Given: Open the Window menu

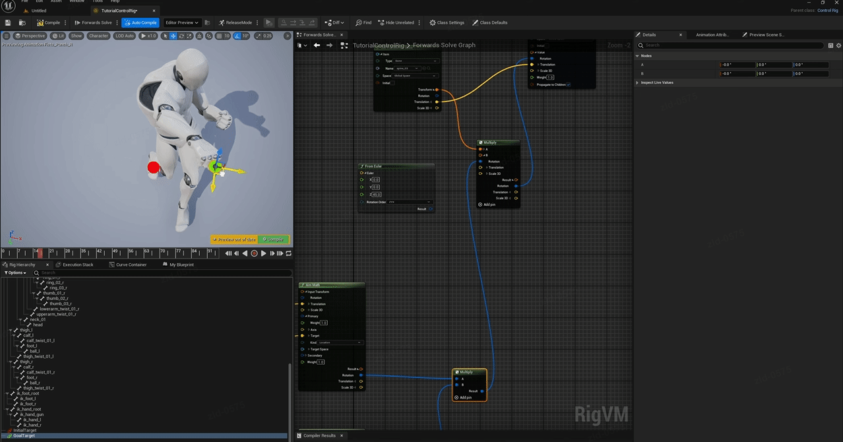Looking at the screenshot, I should click(x=77, y=1).
